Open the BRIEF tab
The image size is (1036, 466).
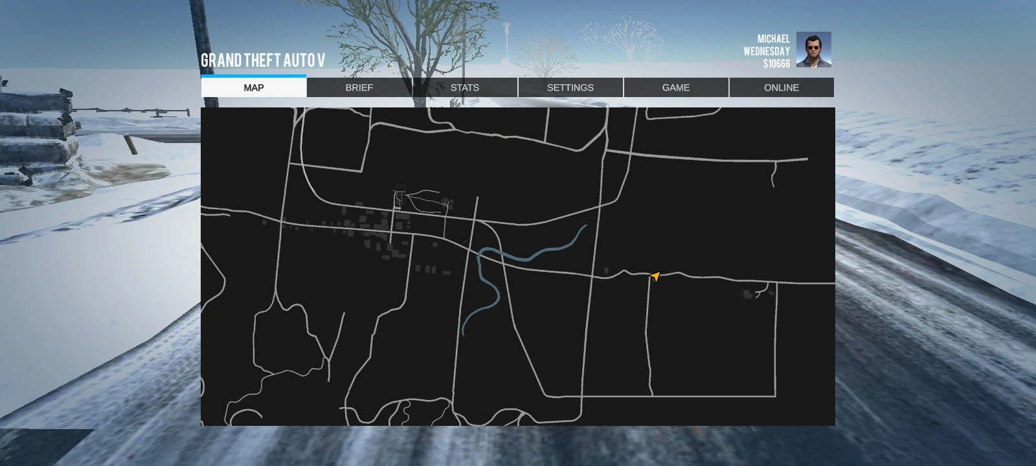(359, 87)
